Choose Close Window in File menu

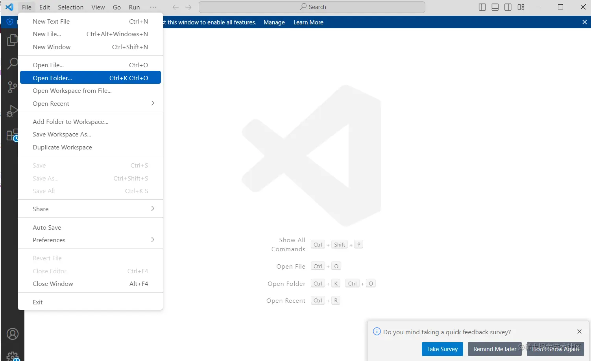(x=90, y=284)
